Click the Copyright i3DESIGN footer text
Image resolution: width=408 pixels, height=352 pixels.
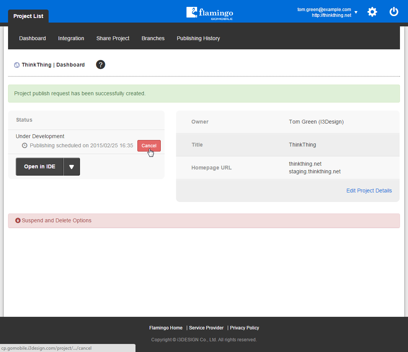(204, 340)
